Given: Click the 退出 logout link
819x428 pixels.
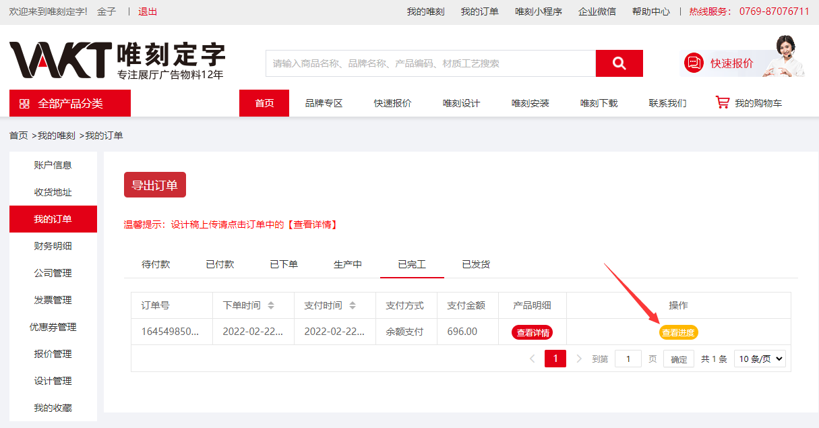Looking at the screenshot, I should pyautogui.click(x=148, y=11).
